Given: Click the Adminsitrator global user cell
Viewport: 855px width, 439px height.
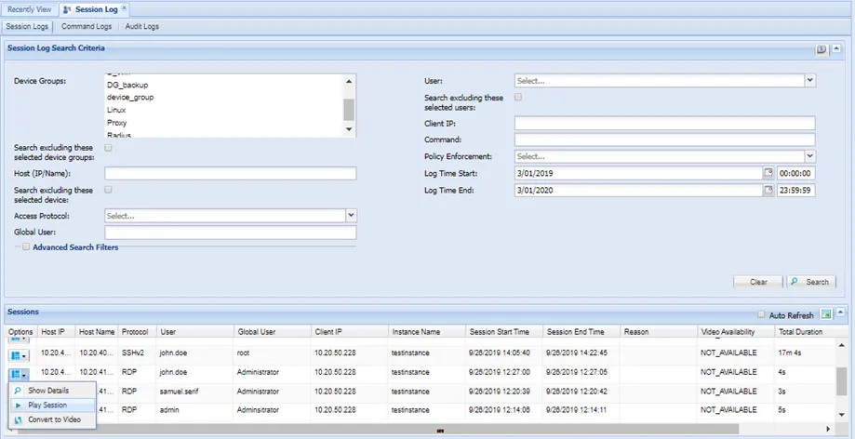Looking at the screenshot, I should pyautogui.click(x=258, y=409).
